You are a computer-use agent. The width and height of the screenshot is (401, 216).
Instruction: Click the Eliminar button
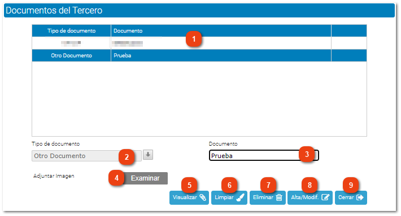(x=268, y=197)
